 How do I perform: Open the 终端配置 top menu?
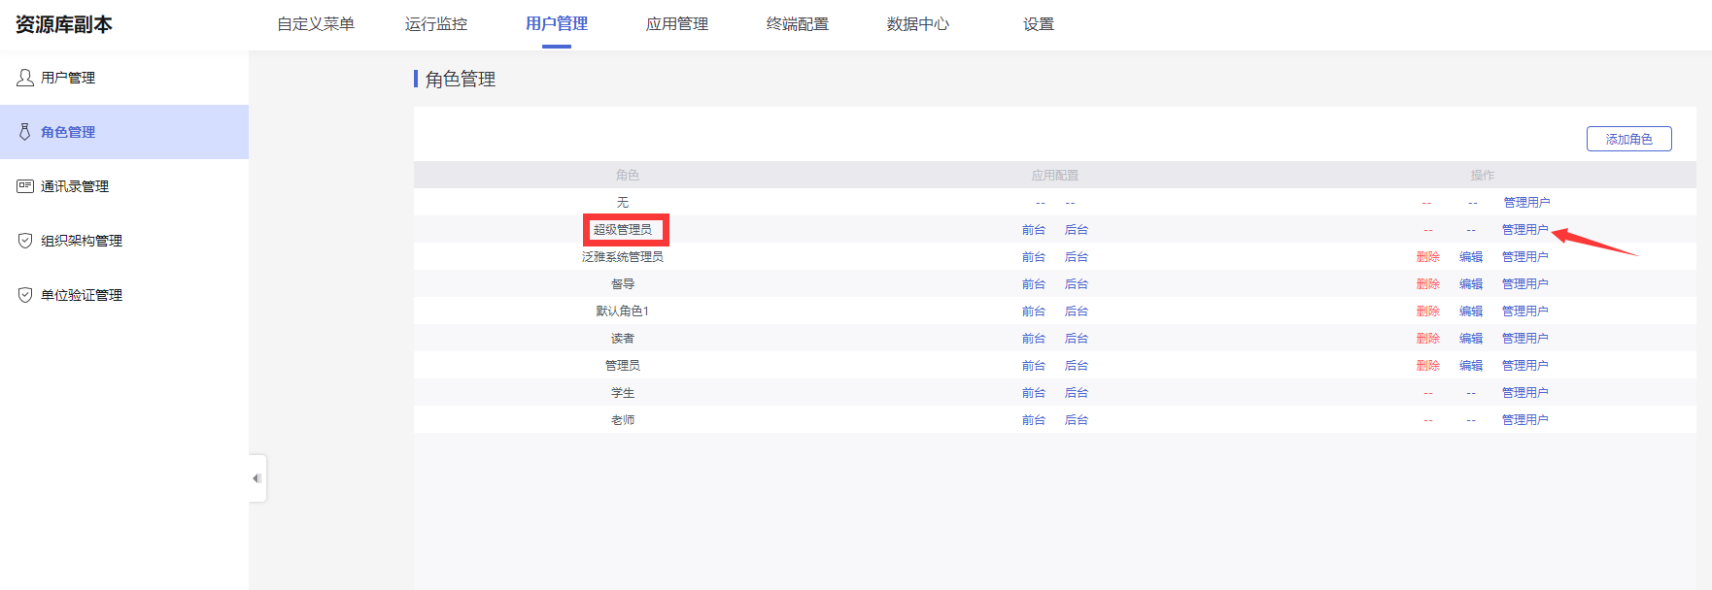(798, 24)
